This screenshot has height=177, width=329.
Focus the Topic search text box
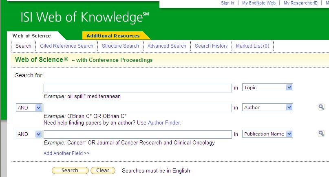tap(138, 88)
